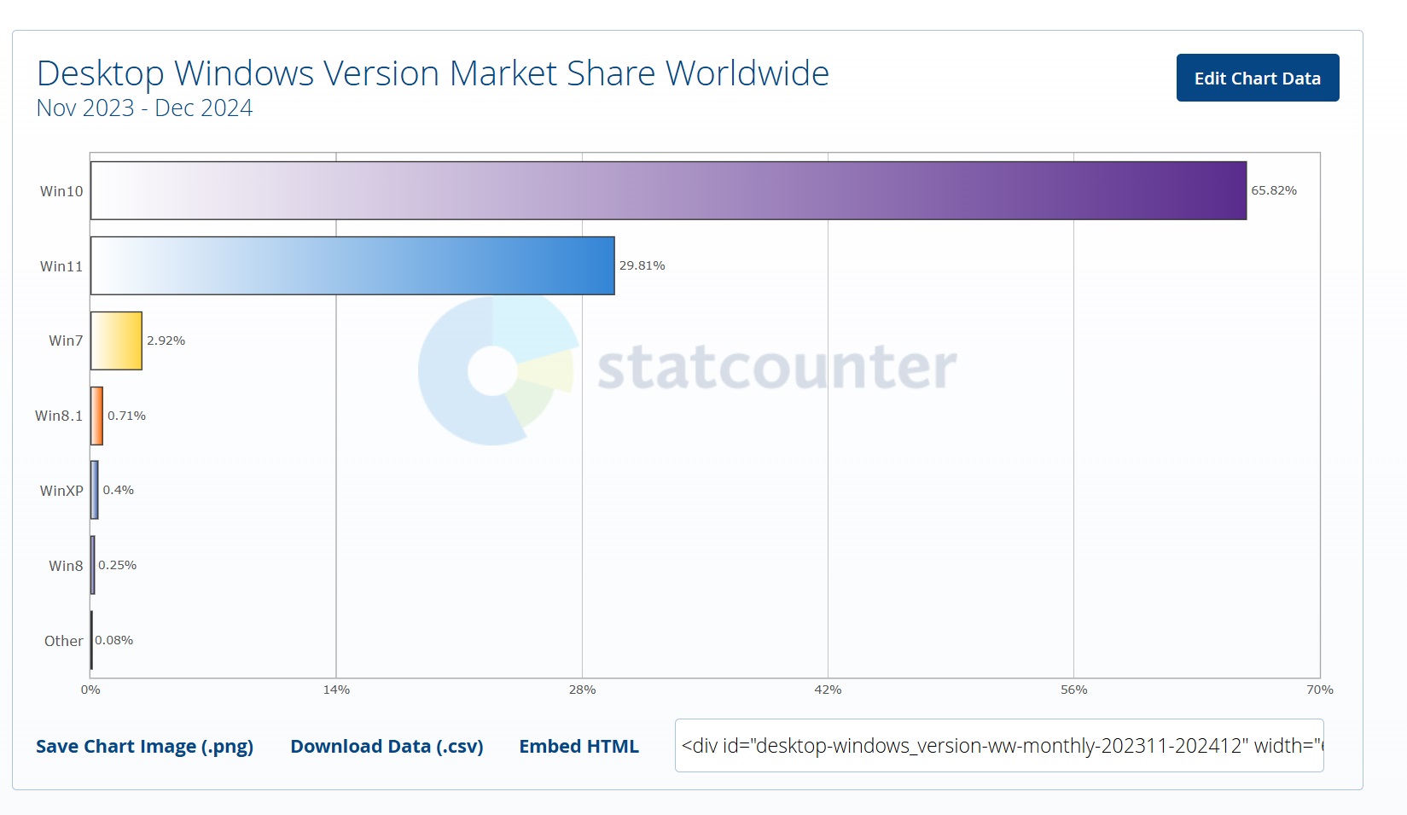Click the 29.81% value label

tap(641, 265)
